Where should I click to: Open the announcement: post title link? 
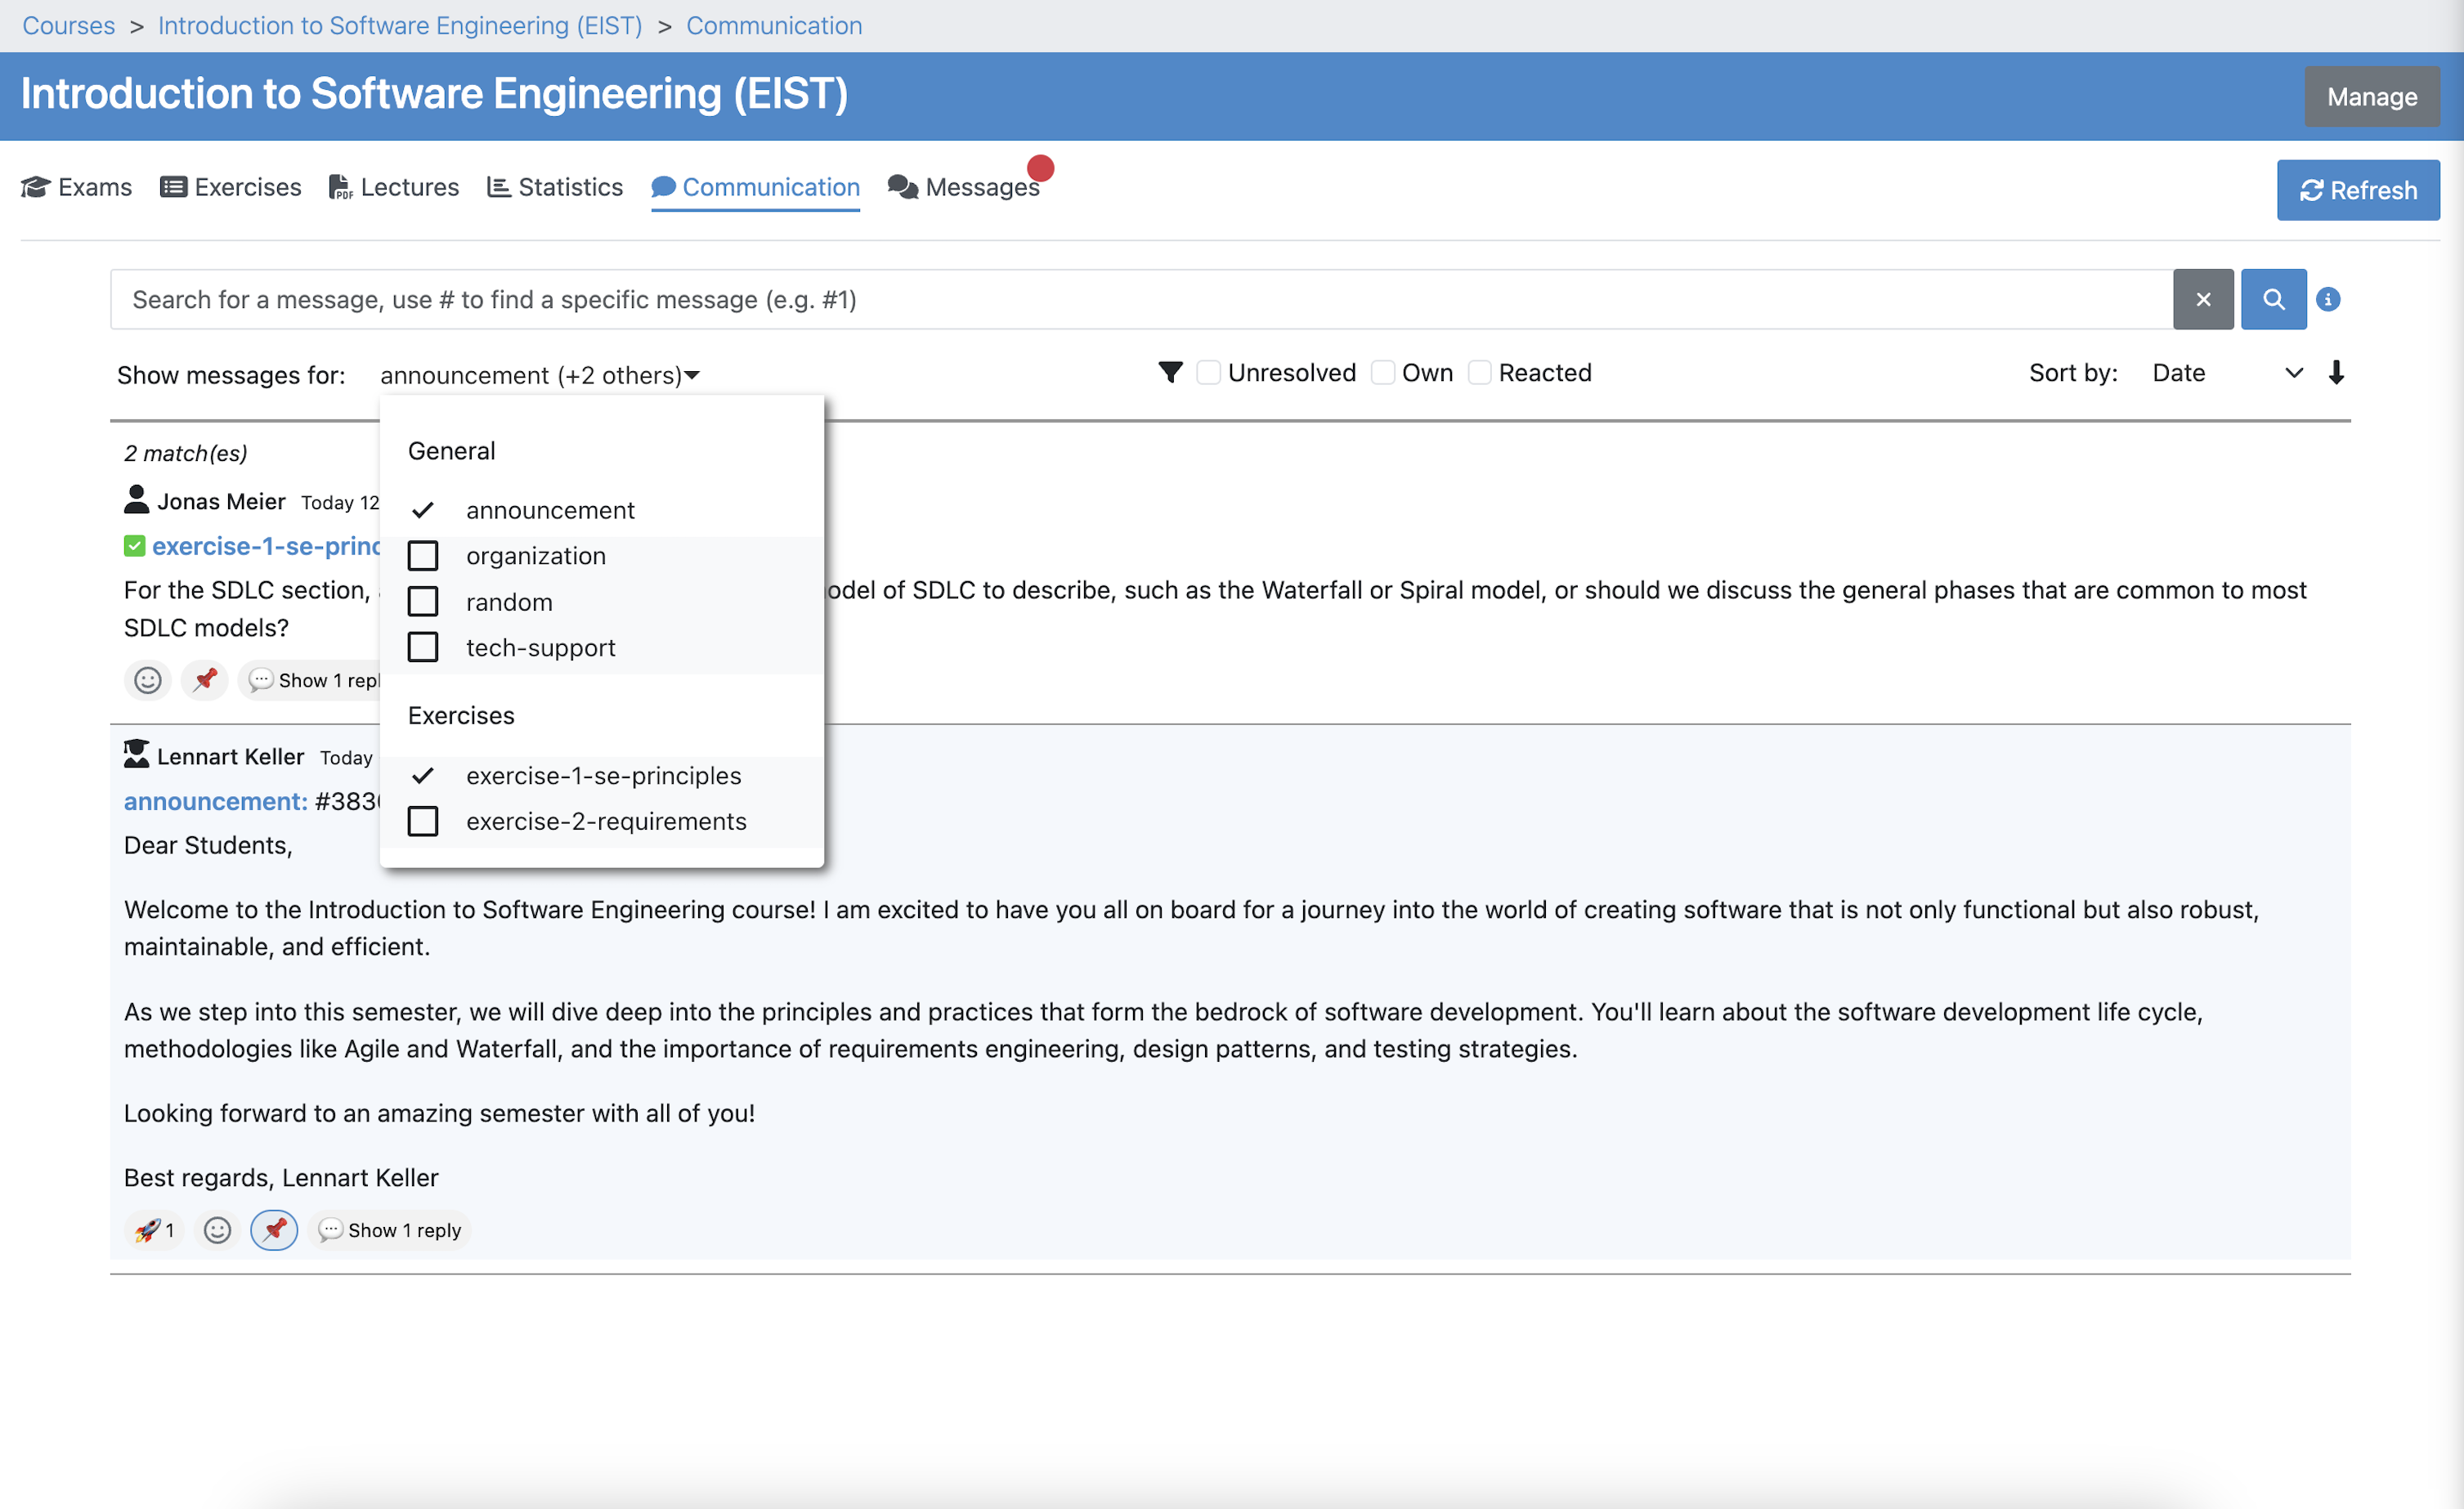pos(215,801)
